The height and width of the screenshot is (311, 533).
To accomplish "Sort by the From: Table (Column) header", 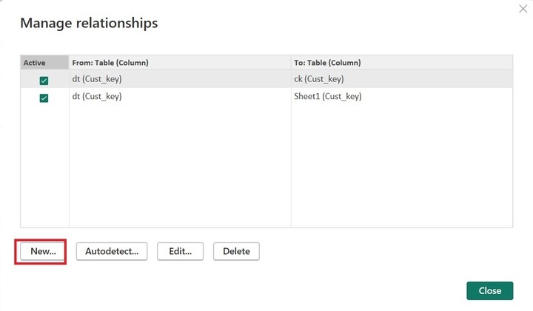I will point(113,63).
